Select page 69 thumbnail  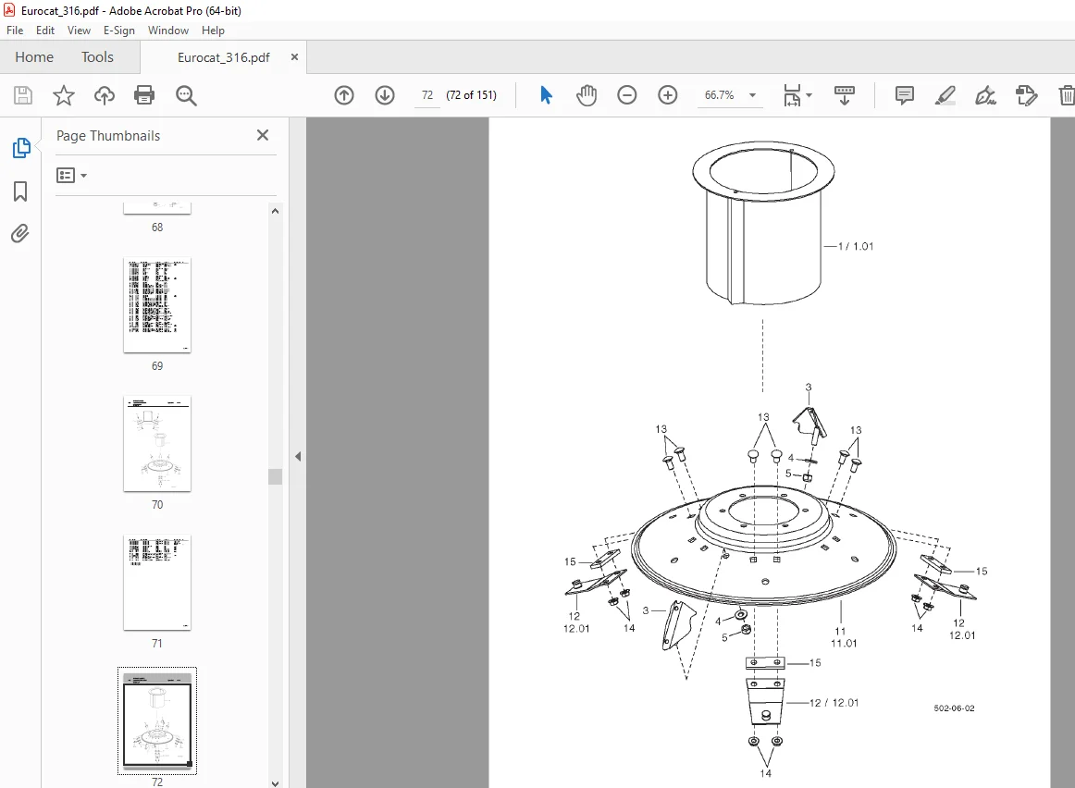pos(157,305)
